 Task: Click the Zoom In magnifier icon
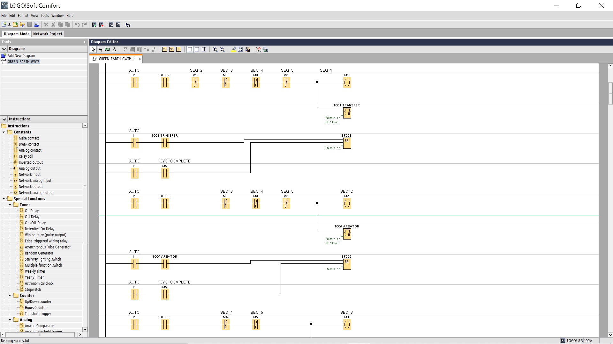pos(215,49)
